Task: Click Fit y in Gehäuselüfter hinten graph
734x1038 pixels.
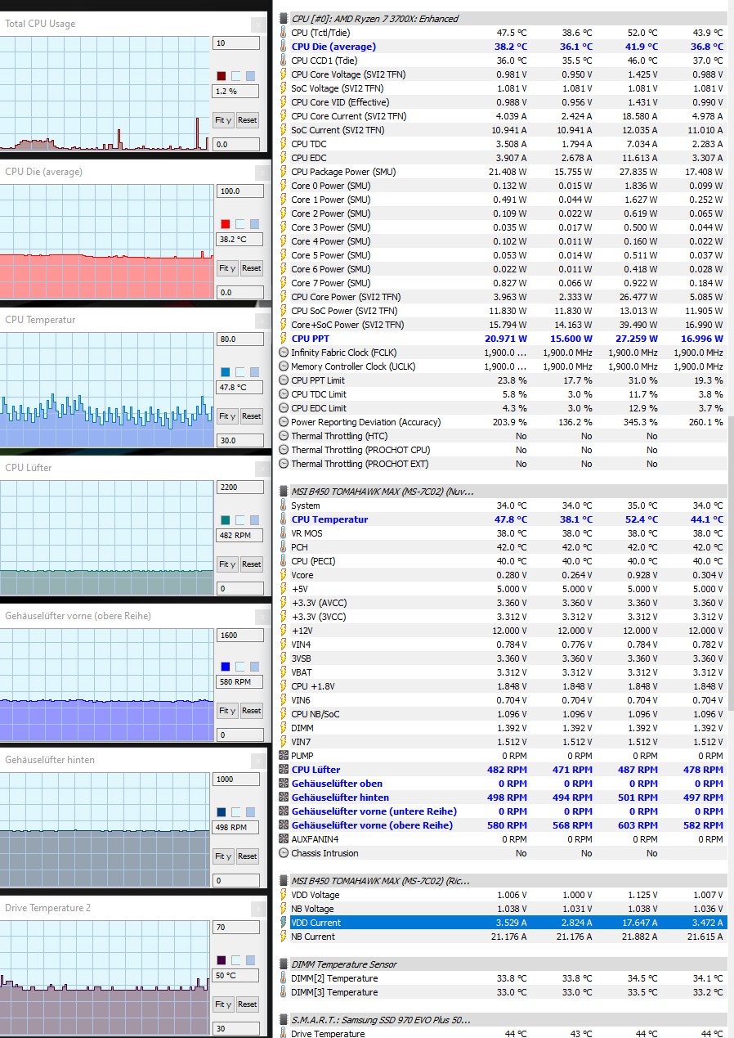Action: click(223, 856)
